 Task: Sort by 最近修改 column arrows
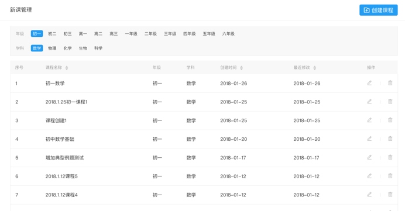[314, 68]
